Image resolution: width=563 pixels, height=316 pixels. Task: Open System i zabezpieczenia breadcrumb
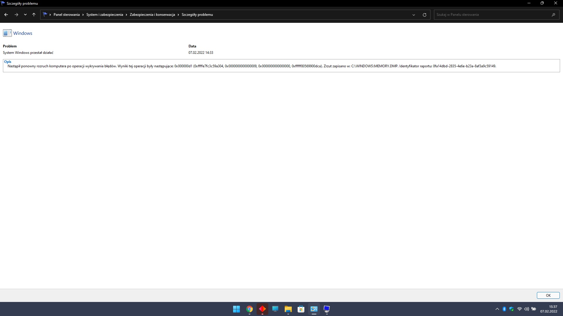105,15
